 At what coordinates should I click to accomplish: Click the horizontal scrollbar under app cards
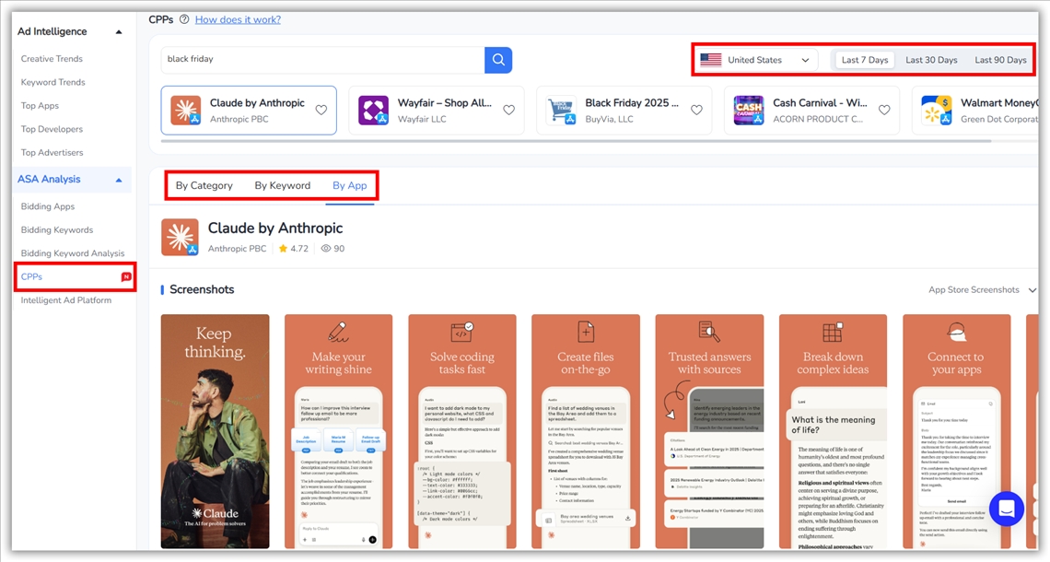pyautogui.click(x=576, y=141)
